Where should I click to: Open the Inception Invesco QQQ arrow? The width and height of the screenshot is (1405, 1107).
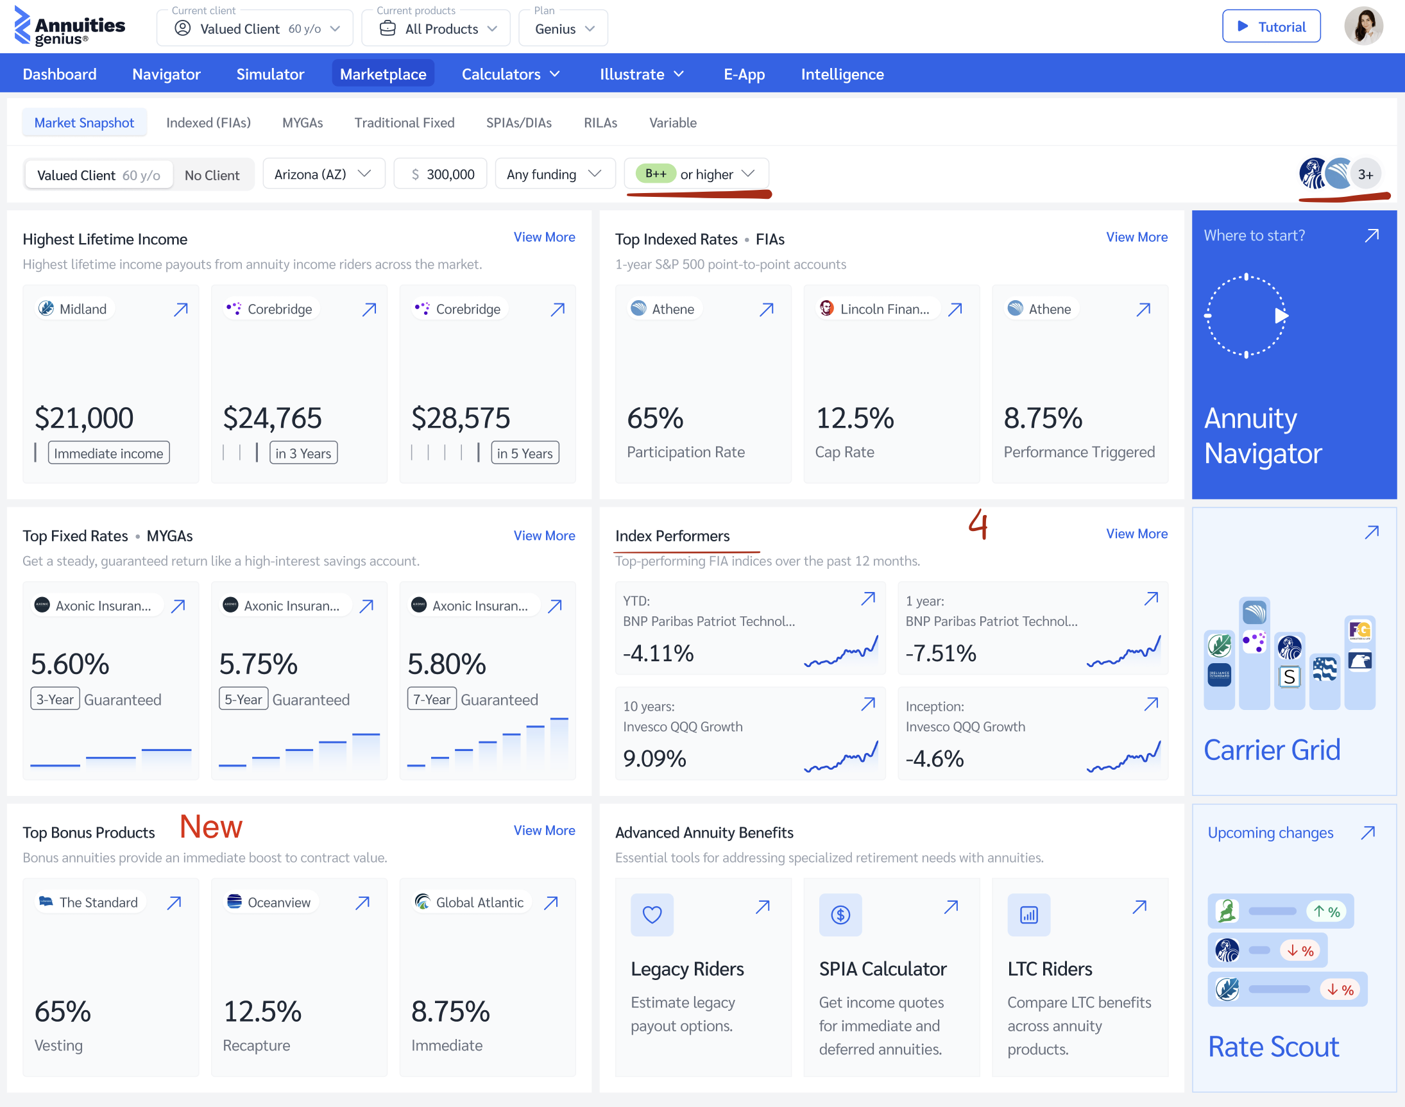coord(1152,704)
